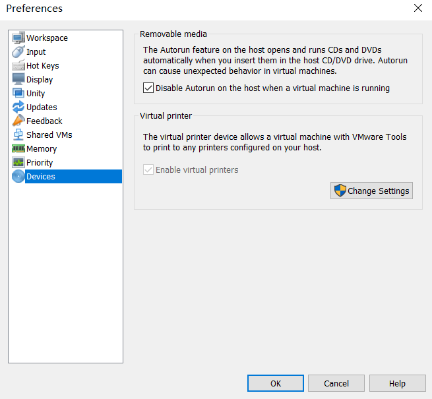The image size is (432, 399).
Task: Go to Hot Keys preferences
Action: point(42,65)
